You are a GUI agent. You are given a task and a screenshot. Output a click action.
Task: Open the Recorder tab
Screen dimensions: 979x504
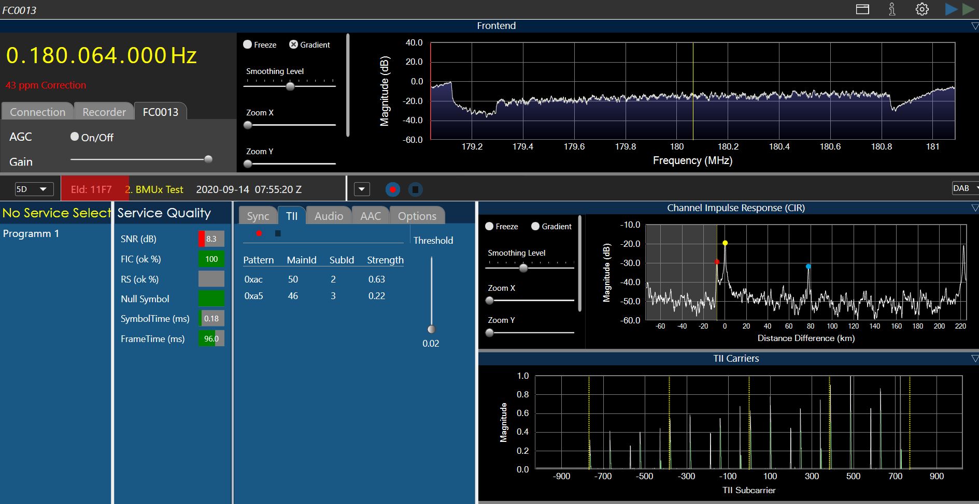(x=104, y=112)
